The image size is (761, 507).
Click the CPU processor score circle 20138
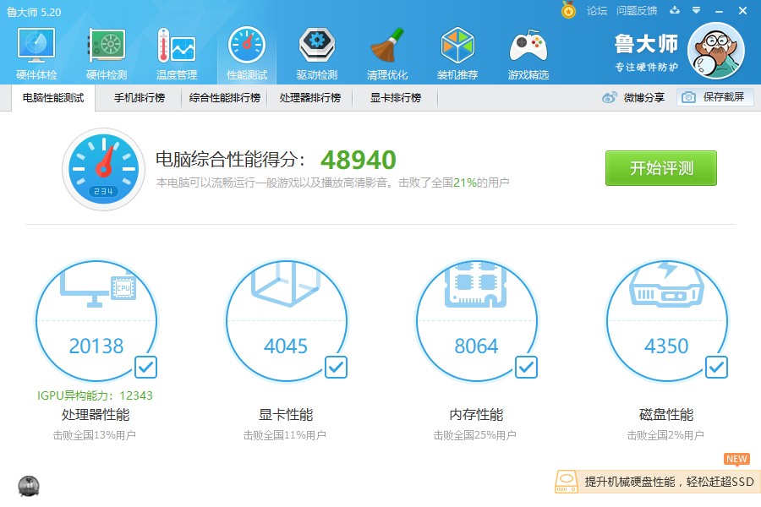(x=96, y=320)
